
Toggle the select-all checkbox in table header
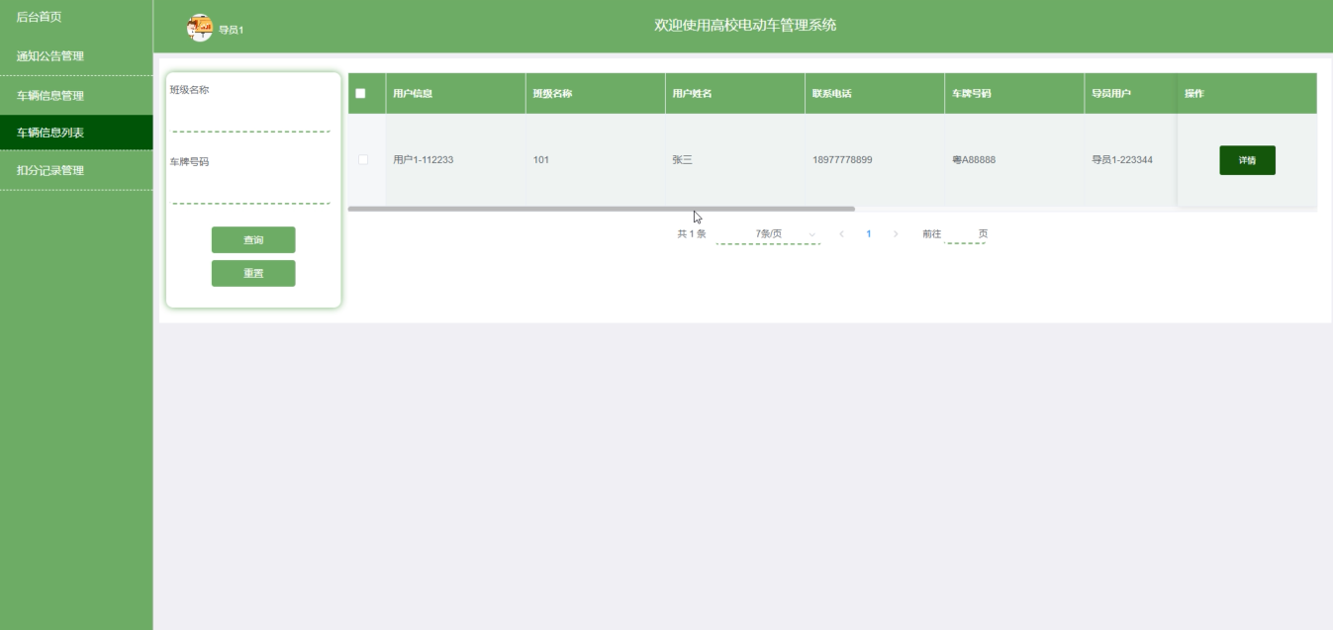click(360, 94)
